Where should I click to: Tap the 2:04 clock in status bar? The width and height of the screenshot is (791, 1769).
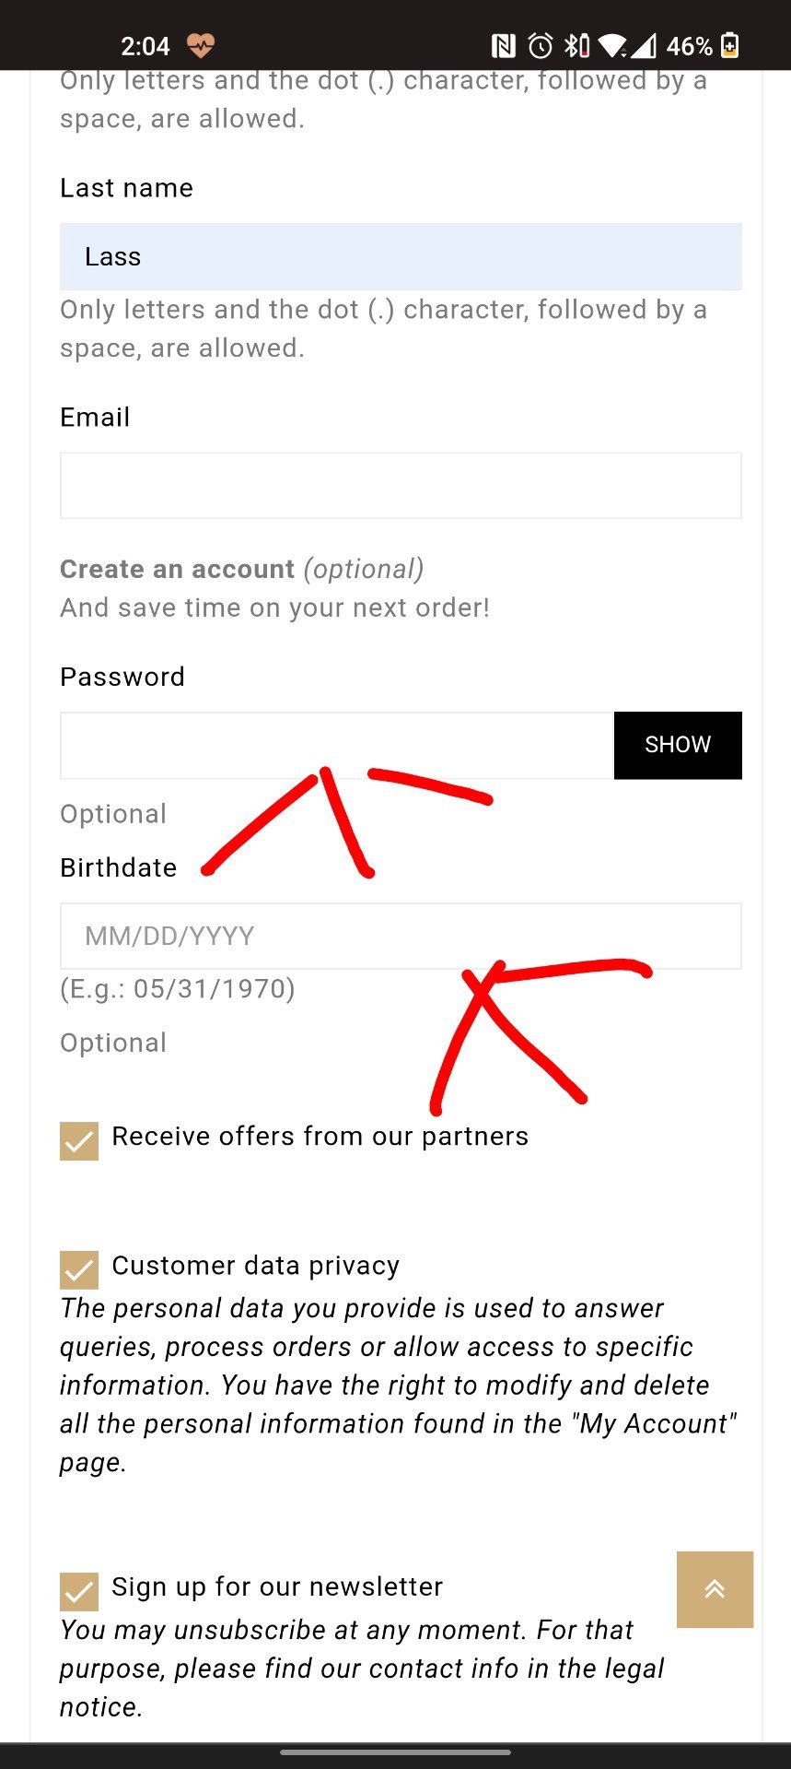145,46
